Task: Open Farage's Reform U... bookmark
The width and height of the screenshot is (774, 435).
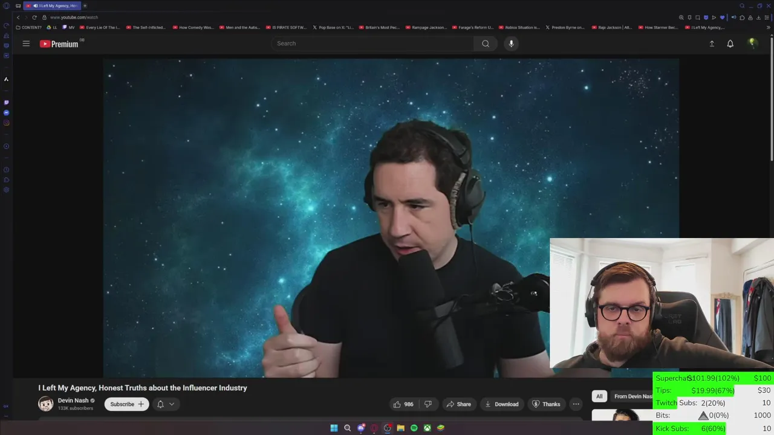Action: click(x=472, y=27)
